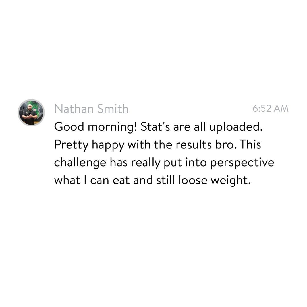This screenshot has height=307, width=307.
Task: Click the word "results" in second line
Action: pos(194,145)
